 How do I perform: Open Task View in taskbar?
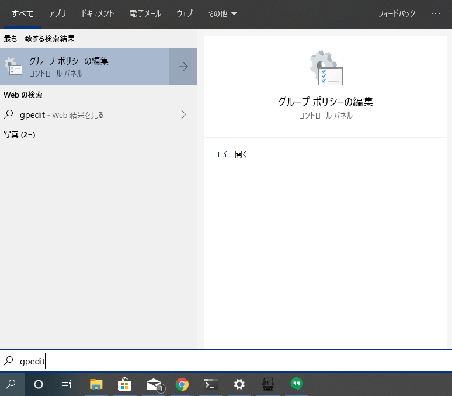pyautogui.click(x=67, y=384)
